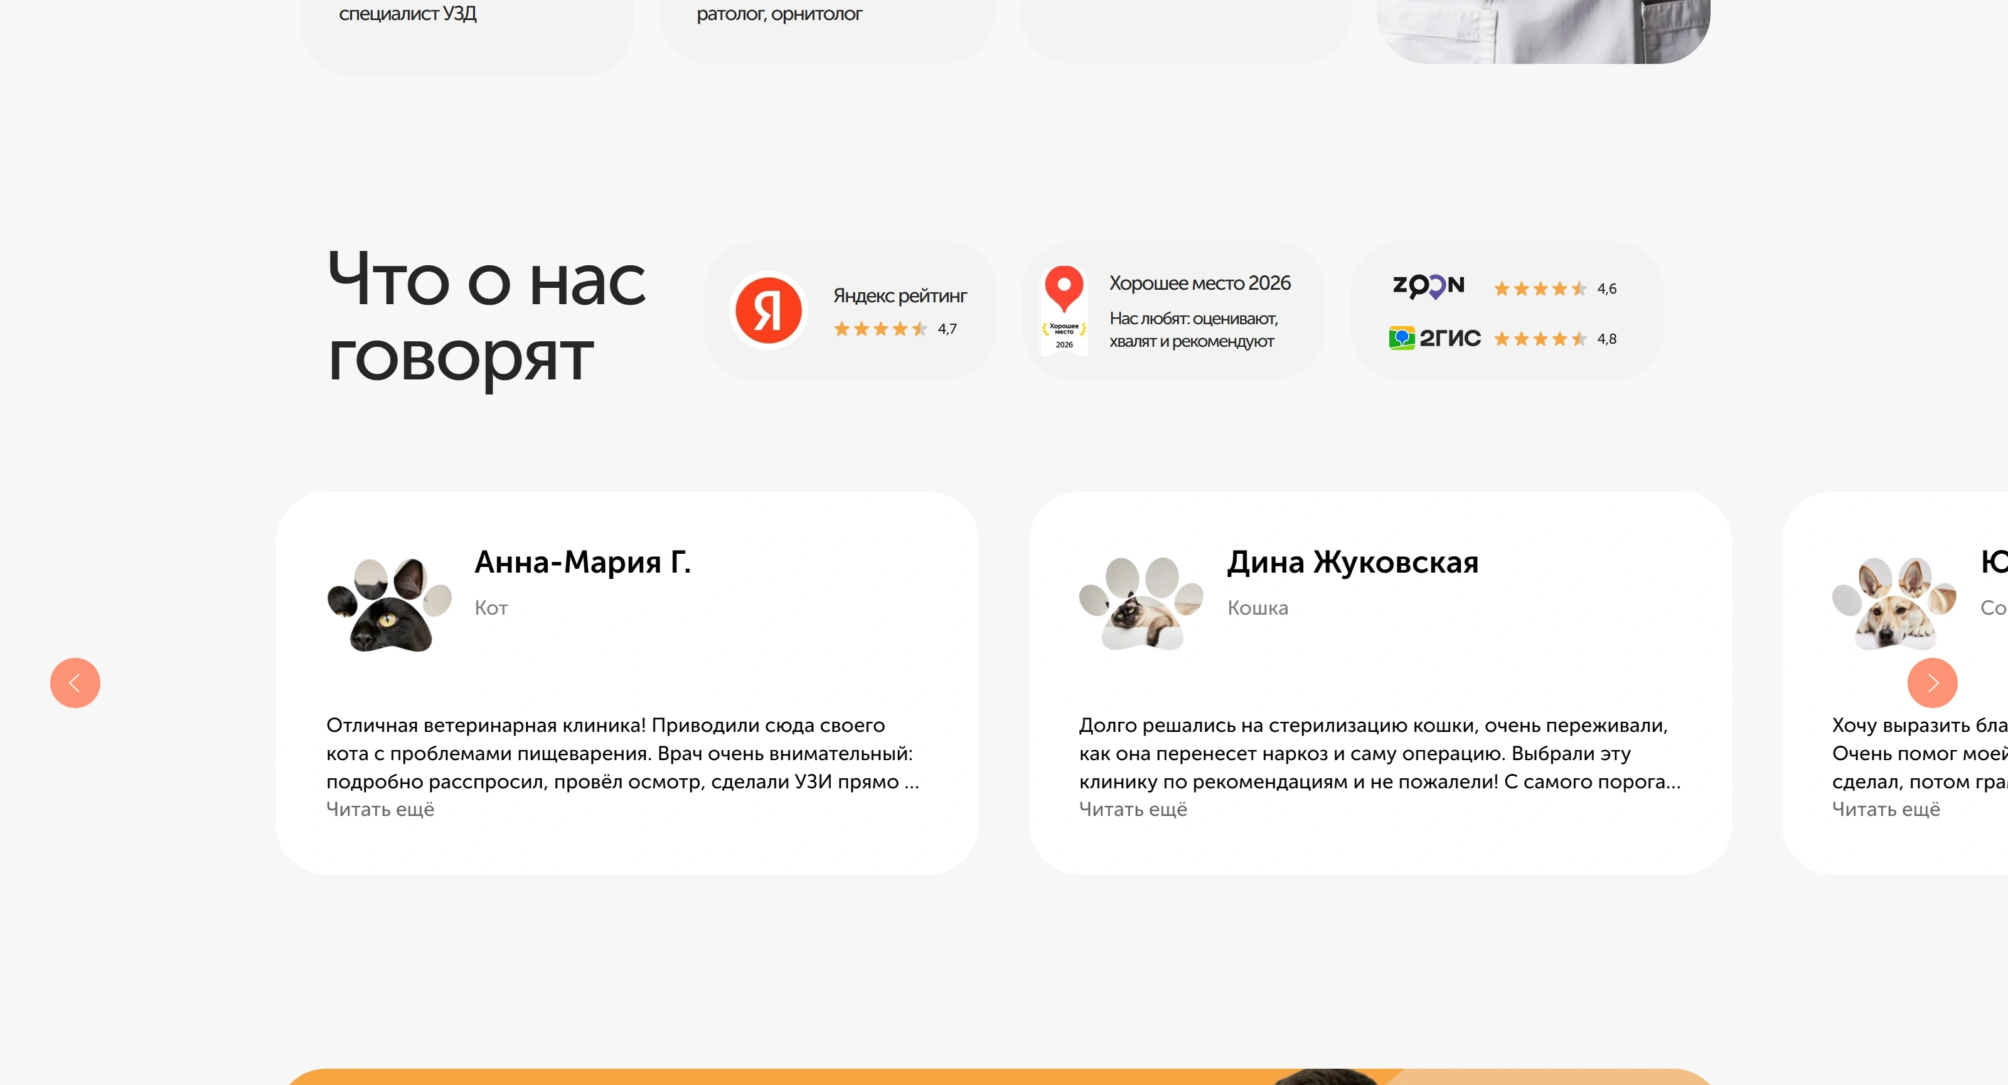Image resolution: width=2008 pixels, height=1085 pixels.
Task: Open the Яндекс рейтинг text
Action: [x=900, y=296]
